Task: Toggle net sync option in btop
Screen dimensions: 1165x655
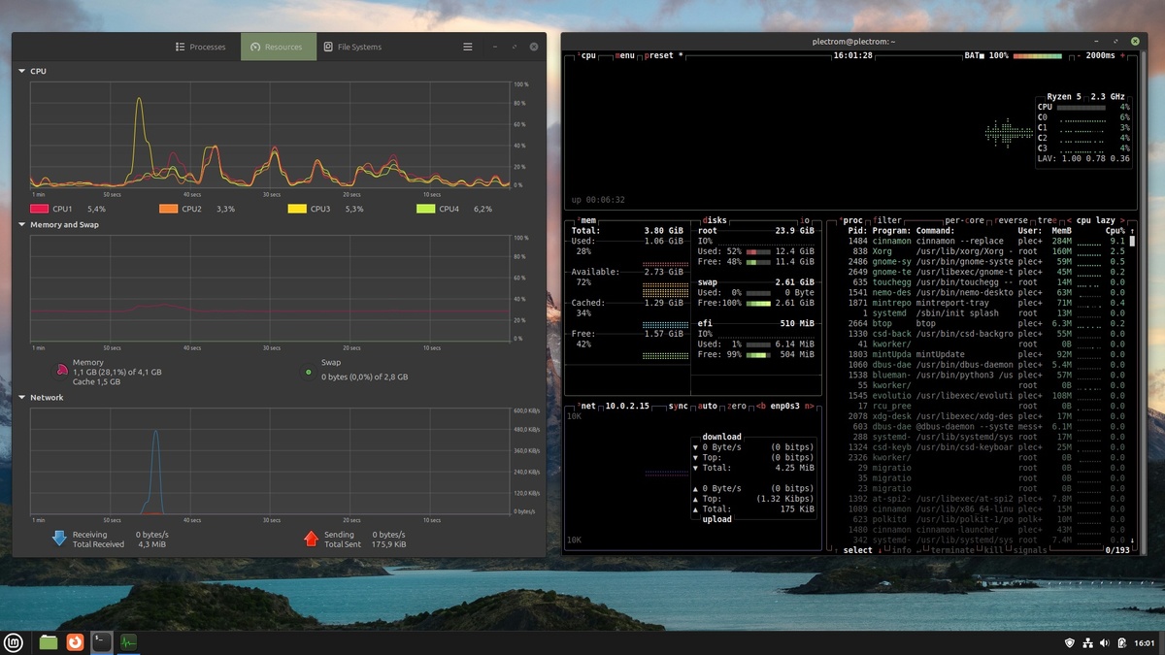Action: pos(679,405)
